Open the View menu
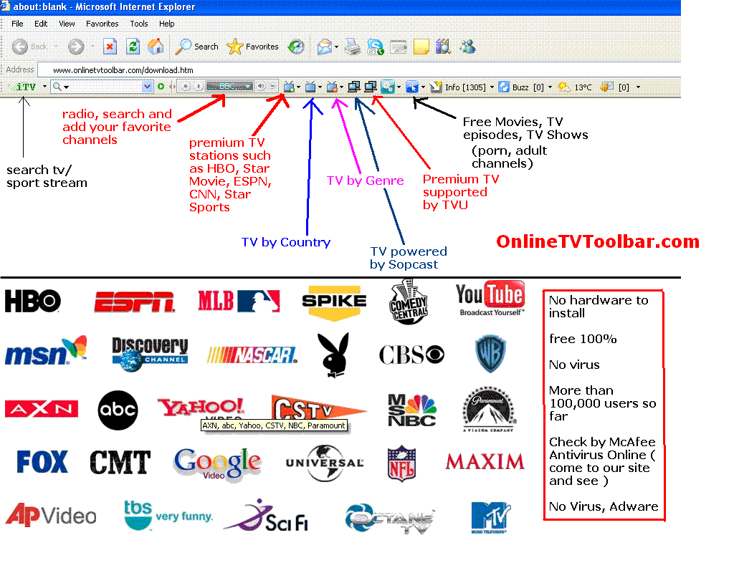This screenshot has width=734, height=573. pyautogui.click(x=67, y=24)
